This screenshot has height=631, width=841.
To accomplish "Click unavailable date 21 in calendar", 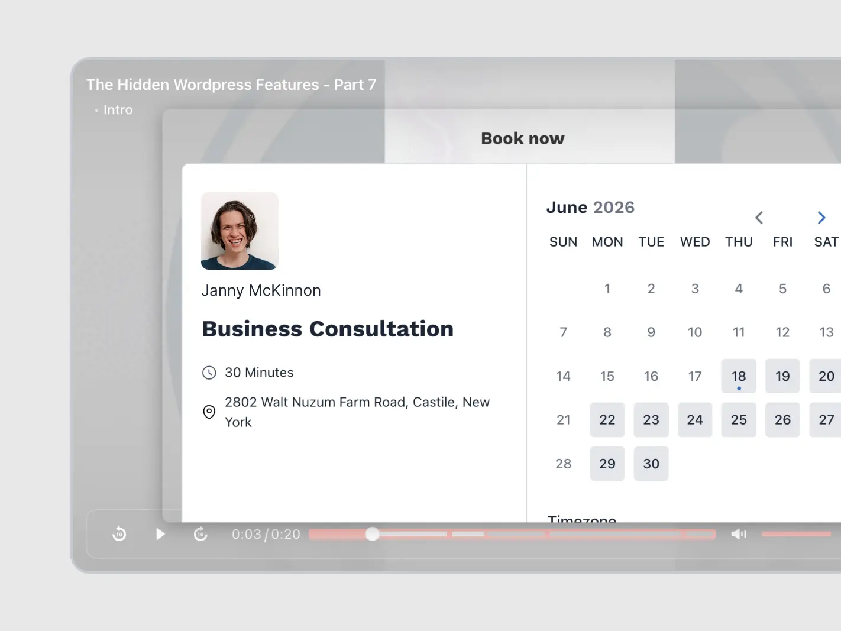I will (564, 420).
